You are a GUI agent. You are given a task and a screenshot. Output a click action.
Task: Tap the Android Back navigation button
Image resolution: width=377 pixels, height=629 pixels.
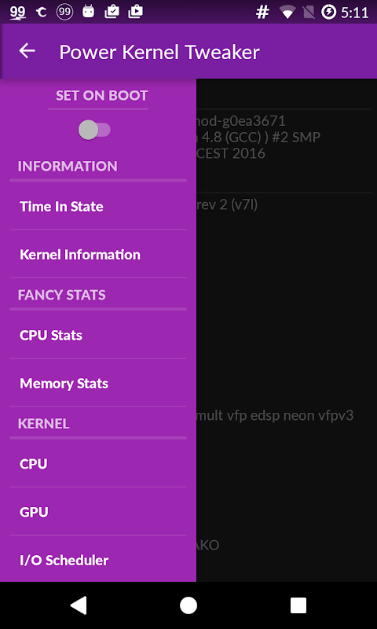tap(79, 605)
